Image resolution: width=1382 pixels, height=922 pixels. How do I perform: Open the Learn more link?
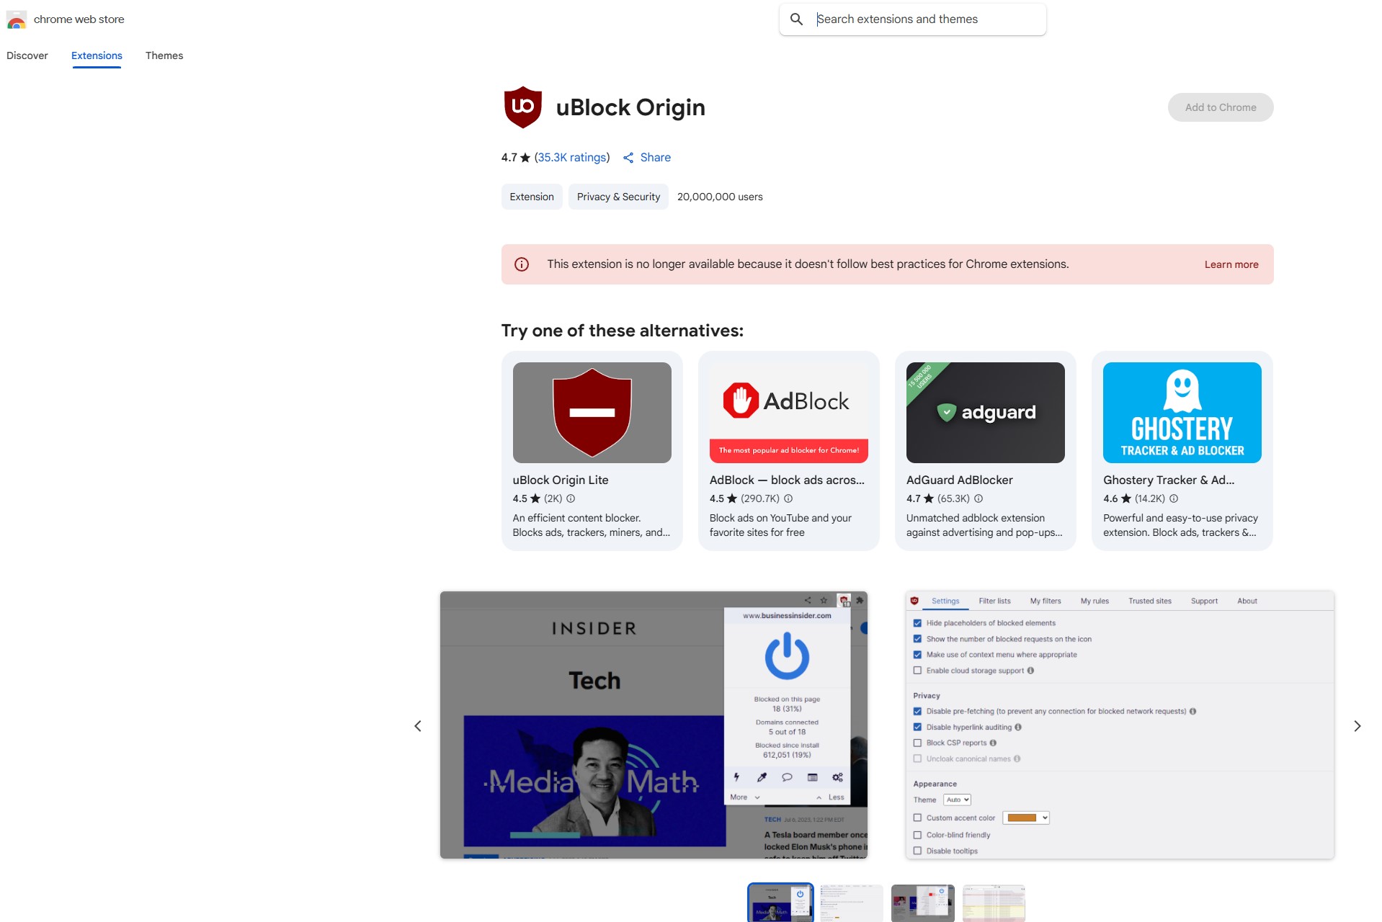pyautogui.click(x=1231, y=264)
